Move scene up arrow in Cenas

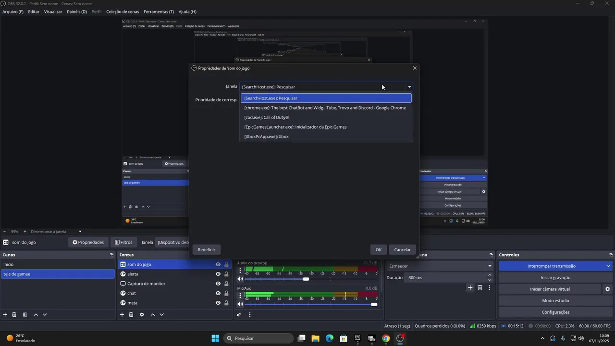pos(36,315)
